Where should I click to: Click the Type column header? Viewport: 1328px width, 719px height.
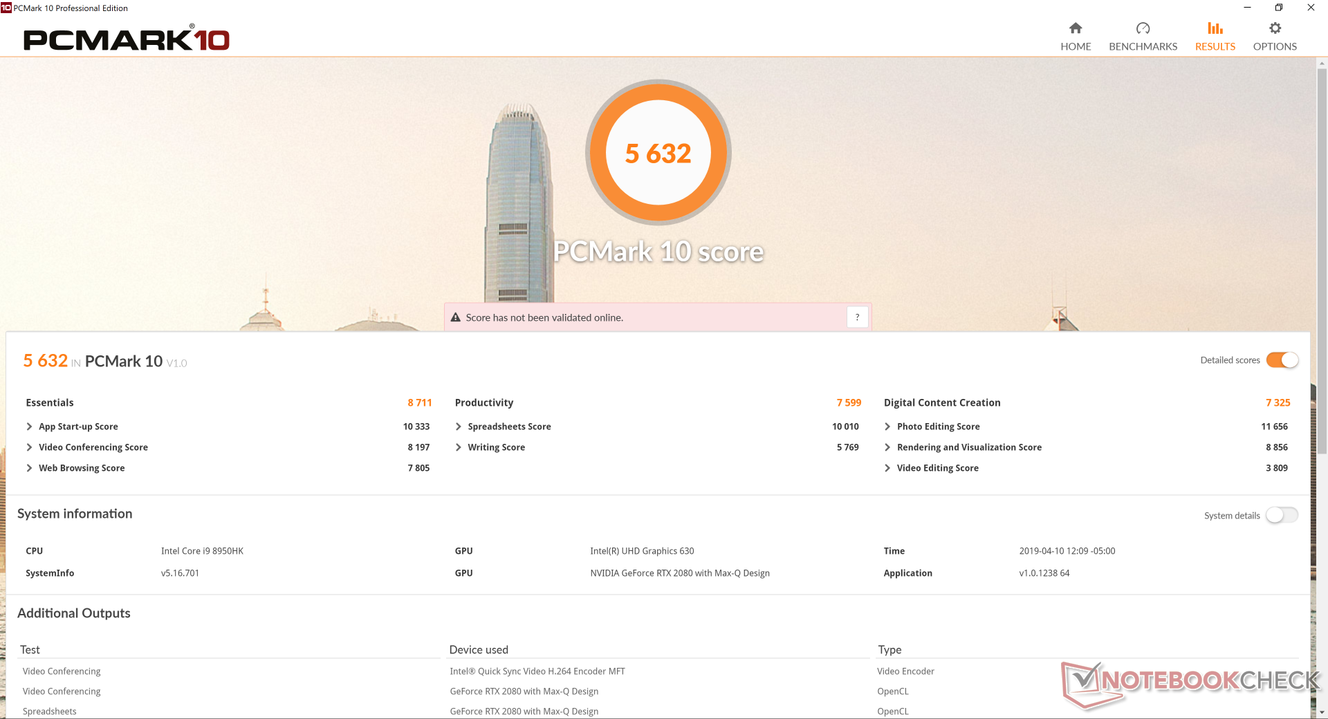(889, 650)
